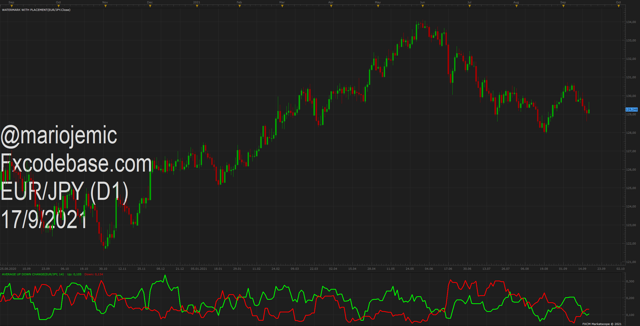Click the 125,00 price axis label
640x326 pixels.
tap(631, 188)
